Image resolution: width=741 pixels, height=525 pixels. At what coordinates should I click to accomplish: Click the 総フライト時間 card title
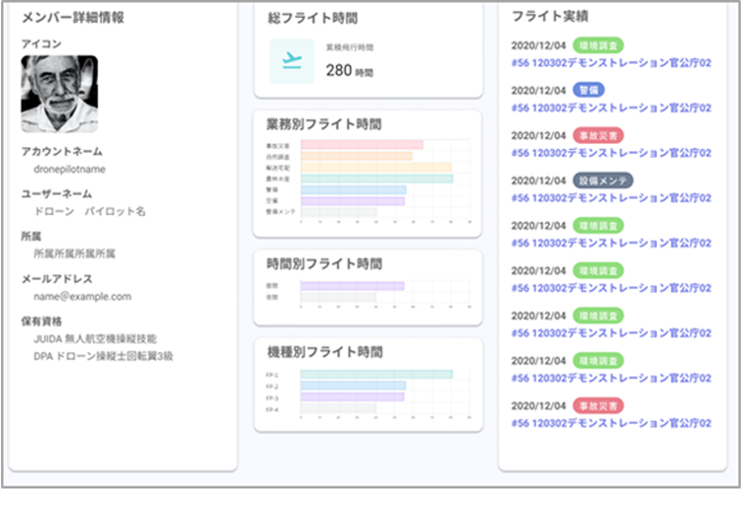coord(312,19)
